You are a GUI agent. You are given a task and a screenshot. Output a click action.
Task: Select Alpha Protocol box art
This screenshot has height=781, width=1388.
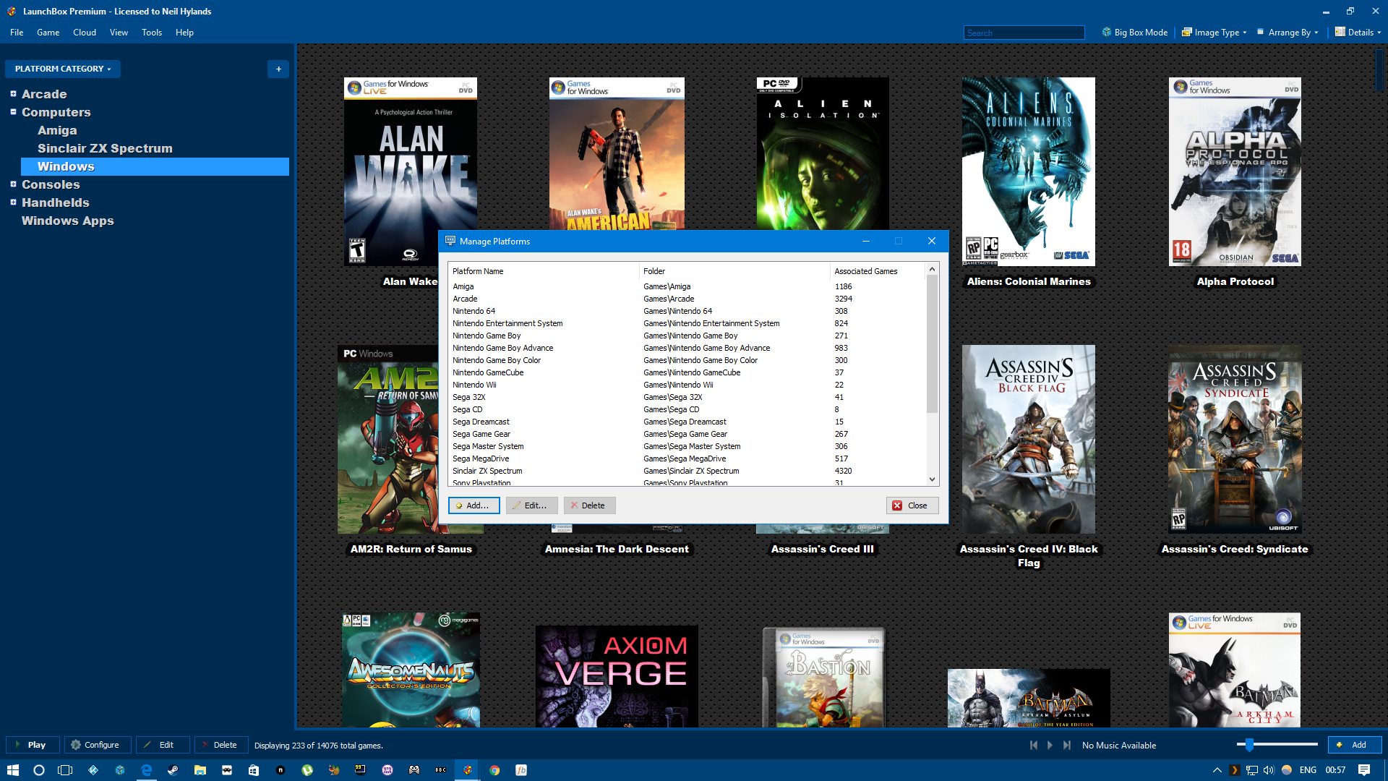(1235, 171)
